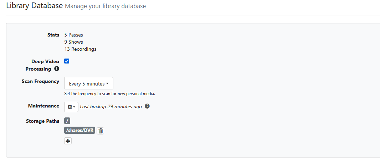Screen dimensions: 380x160
Task: Open the Maintenance gear menu
Action: (x=71, y=107)
